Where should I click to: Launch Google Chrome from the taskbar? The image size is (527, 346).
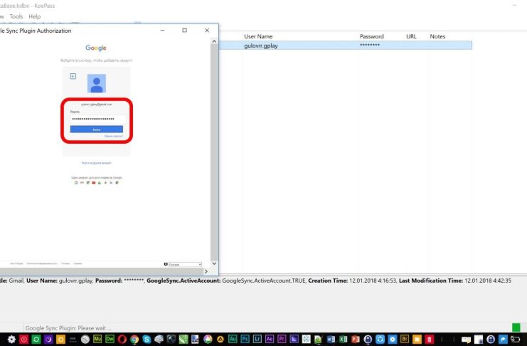134,340
